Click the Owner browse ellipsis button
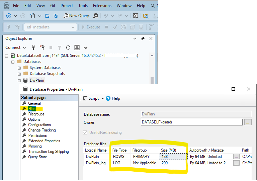Viewport: 257px width, 181px height. point(248,122)
